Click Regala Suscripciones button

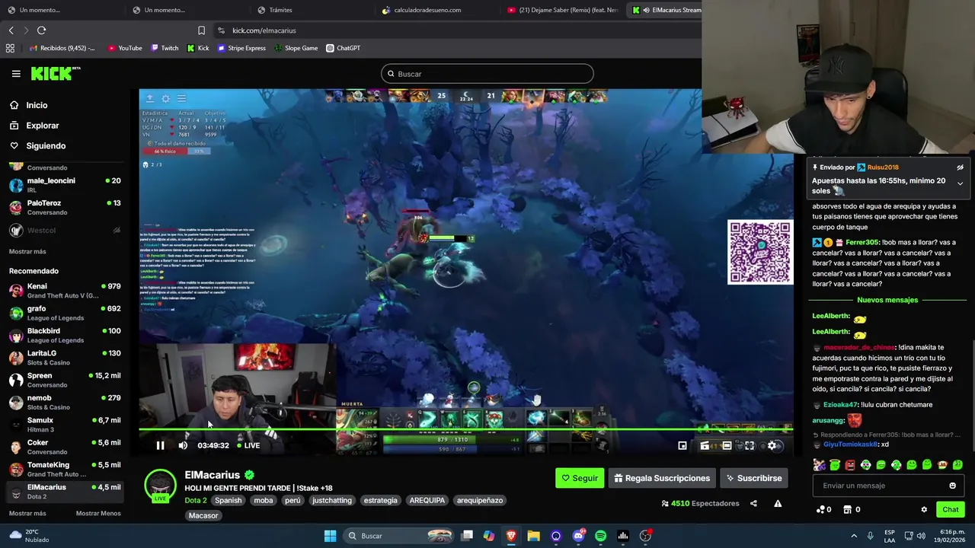click(x=663, y=478)
